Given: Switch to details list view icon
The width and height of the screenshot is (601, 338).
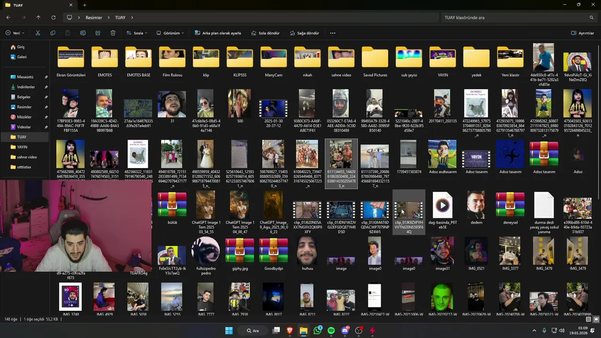Looking at the screenshot, I should coord(589,319).
